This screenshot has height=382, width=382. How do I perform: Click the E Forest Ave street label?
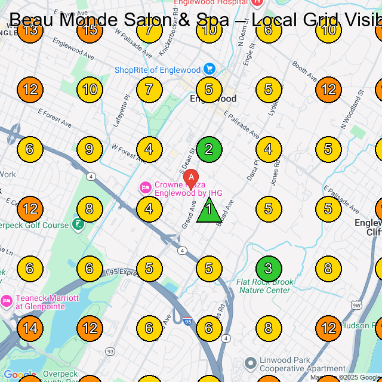[55, 118]
